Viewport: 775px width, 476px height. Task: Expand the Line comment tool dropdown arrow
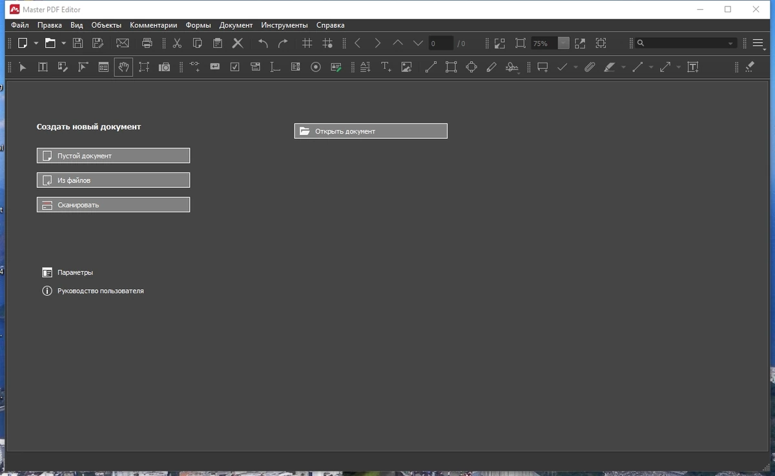point(651,67)
